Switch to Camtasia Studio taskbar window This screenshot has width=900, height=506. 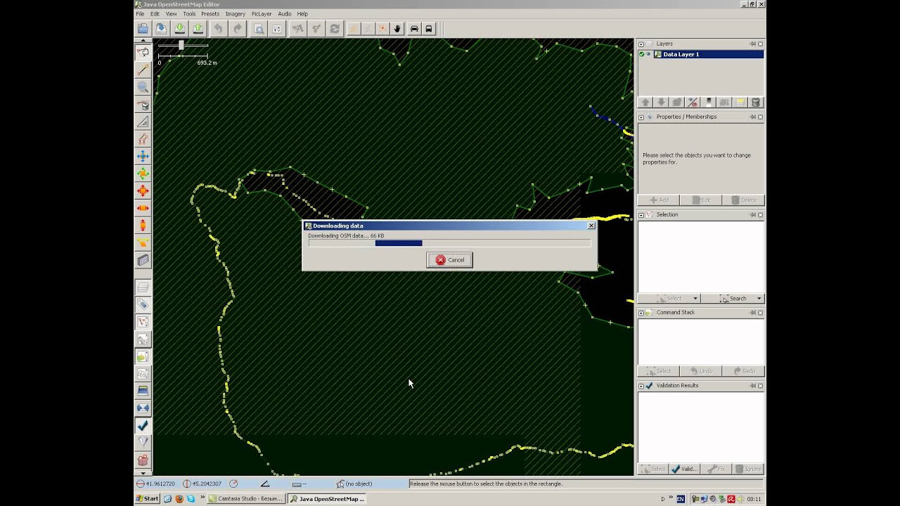(x=245, y=499)
